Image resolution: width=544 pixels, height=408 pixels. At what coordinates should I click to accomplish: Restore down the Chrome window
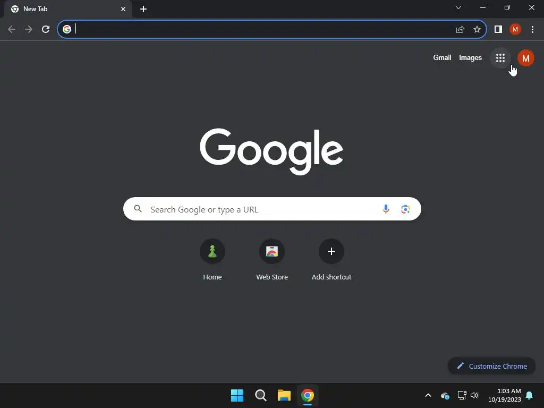click(x=507, y=7)
